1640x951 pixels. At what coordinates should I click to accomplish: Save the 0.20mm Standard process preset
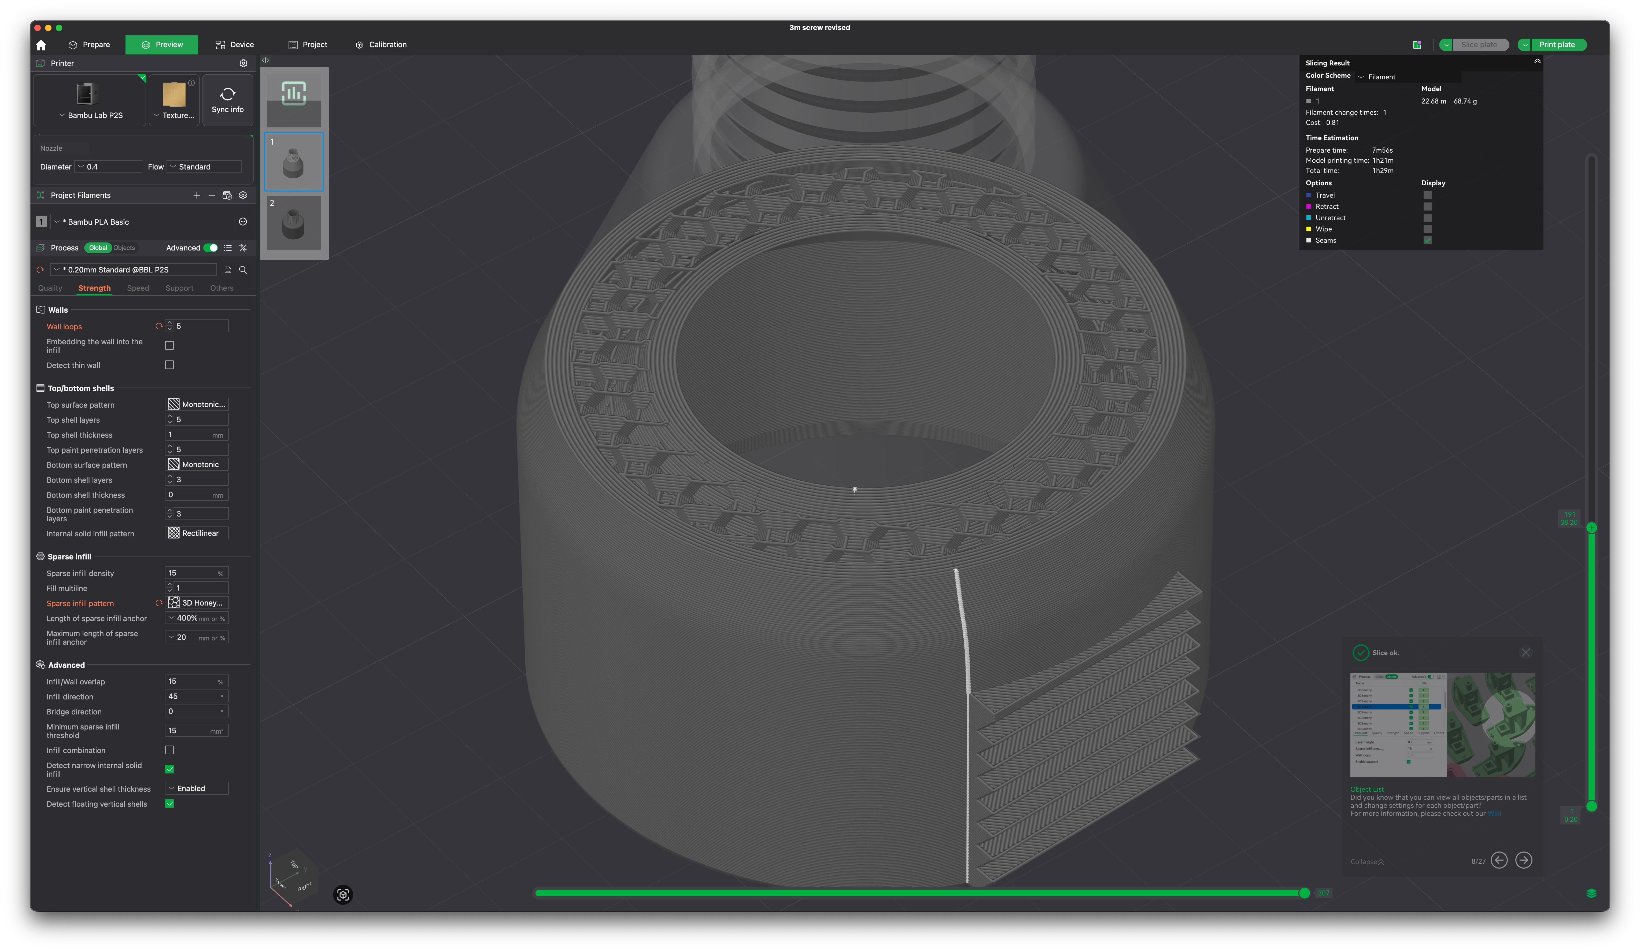tap(228, 270)
